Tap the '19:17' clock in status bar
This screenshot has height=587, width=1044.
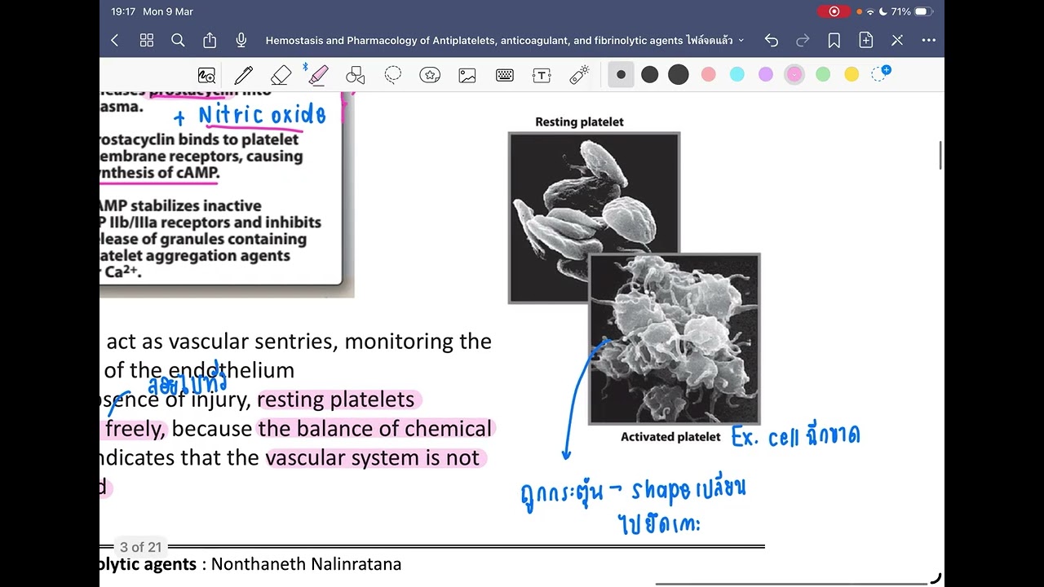point(123,11)
